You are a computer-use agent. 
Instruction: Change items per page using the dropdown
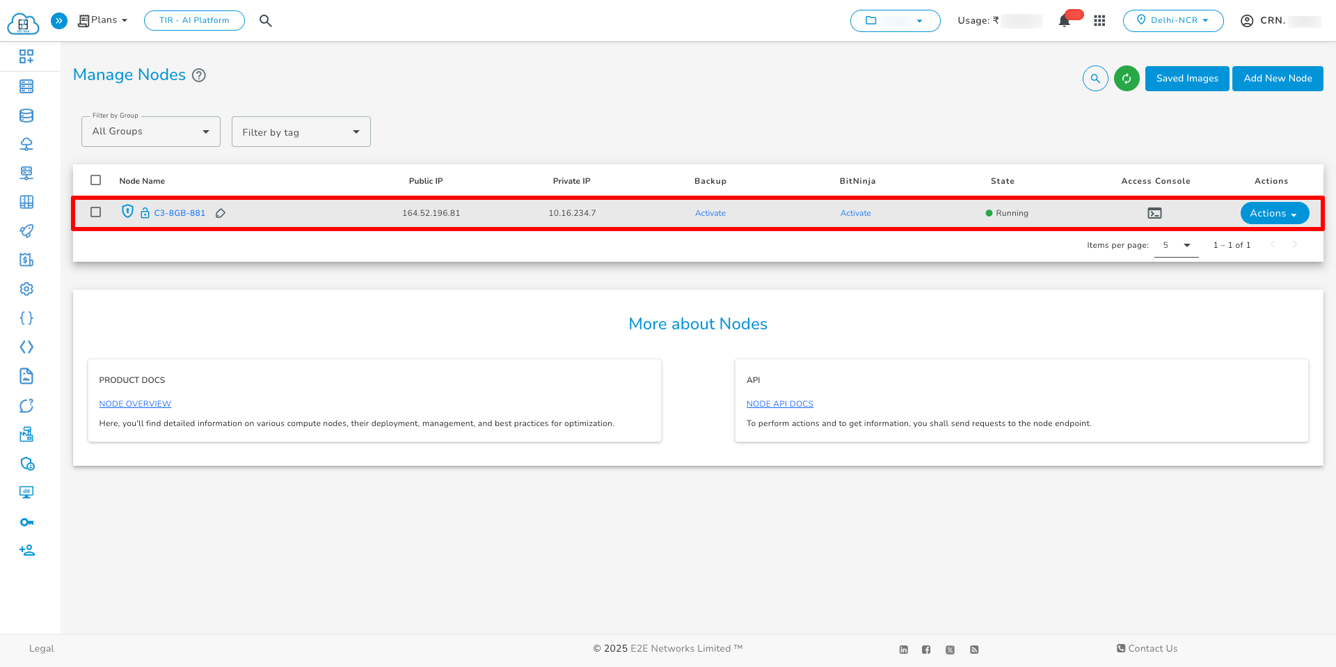click(1176, 245)
